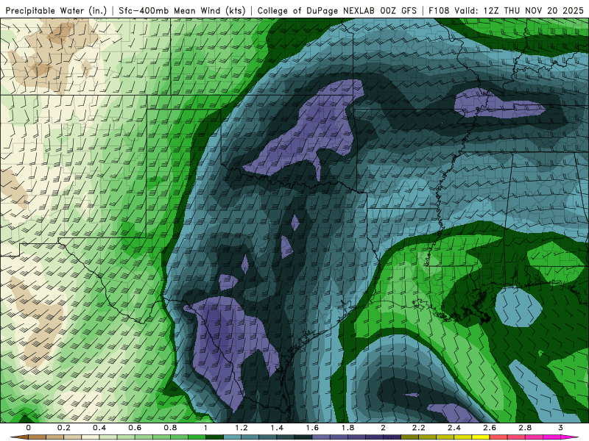The height and width of the screenshot is (441, 589).
Task: Click the '0.2' color scale label
Action: pyautogui.click(x=64, y=428)
